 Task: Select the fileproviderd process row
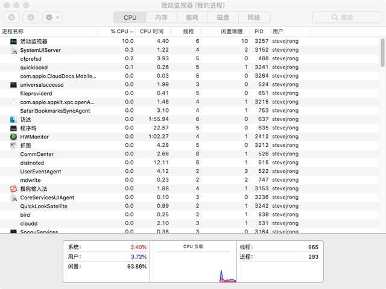pyautogui.click(x=189, y=93)
